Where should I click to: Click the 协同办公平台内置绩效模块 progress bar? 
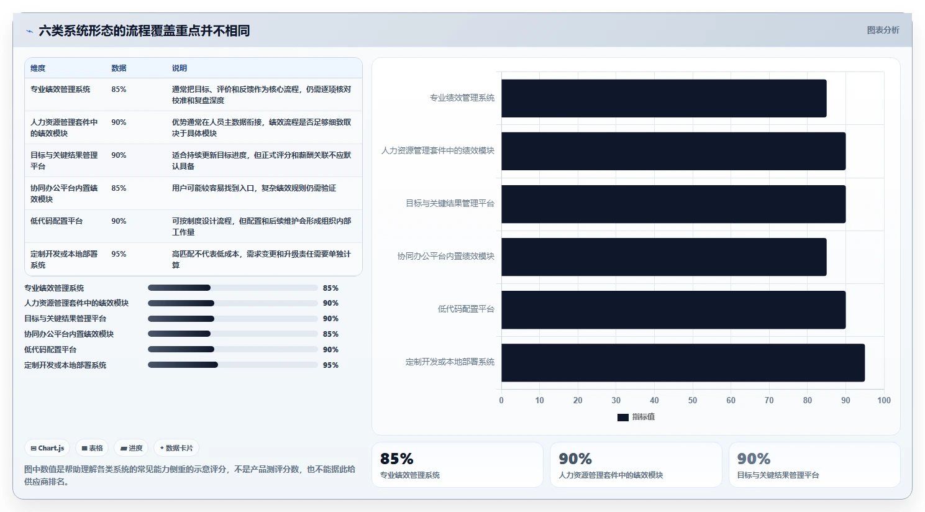click(x=233, y=334)
